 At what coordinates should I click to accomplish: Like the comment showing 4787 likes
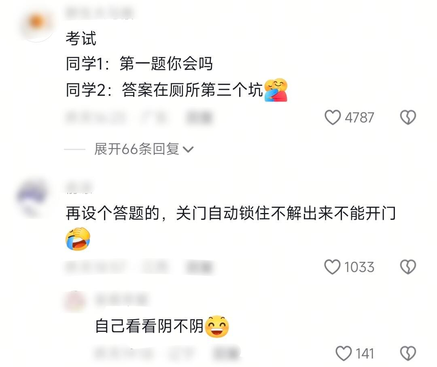333,117
